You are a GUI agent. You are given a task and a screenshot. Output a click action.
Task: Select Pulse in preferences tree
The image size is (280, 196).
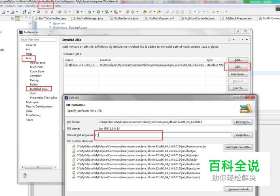[x=29, y=111]
